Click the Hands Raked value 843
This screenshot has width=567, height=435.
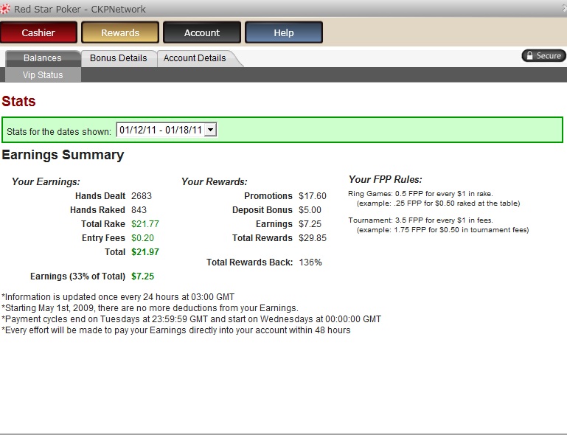[x=139, y=210]
